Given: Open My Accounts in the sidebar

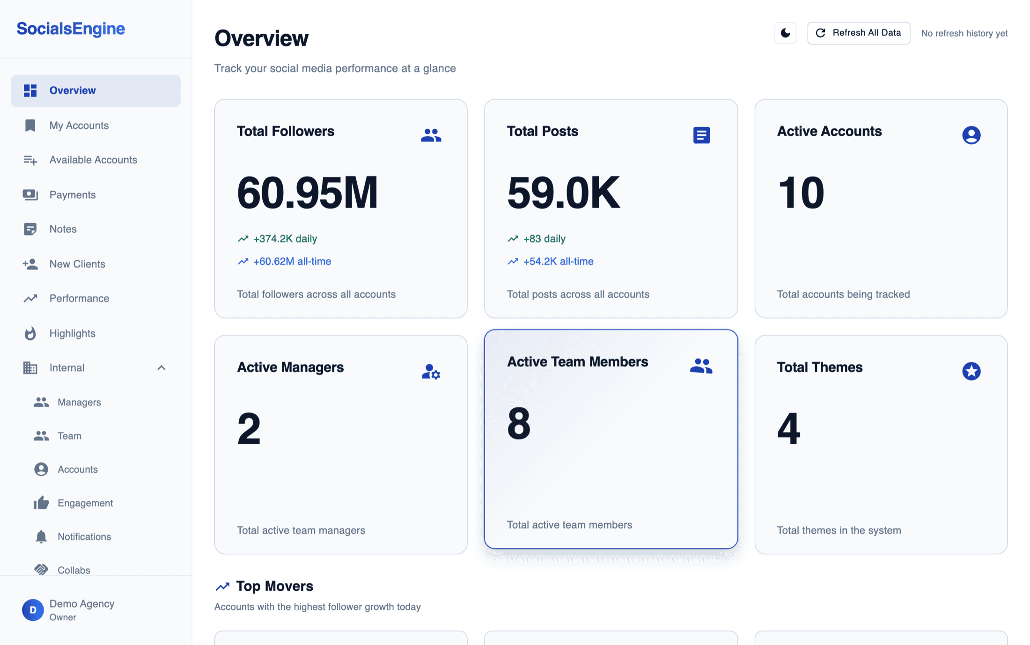Looking at the screenshot, I should pyautogui.click(x=96, y=125).
